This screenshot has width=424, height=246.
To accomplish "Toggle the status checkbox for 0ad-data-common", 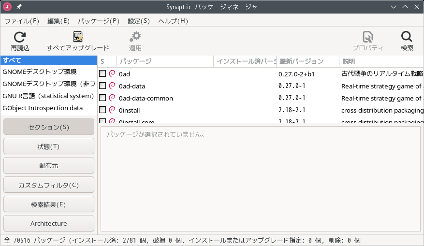I will 102,98.
